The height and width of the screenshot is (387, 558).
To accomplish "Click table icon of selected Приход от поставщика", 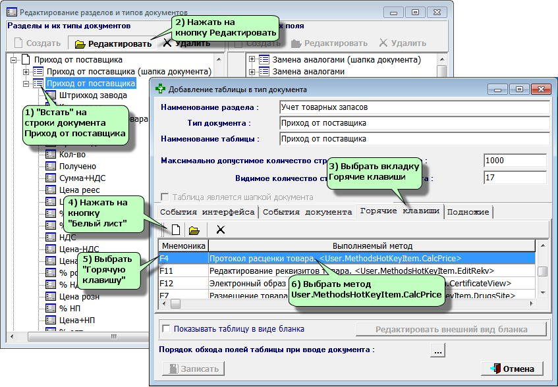I will (38, 84).
